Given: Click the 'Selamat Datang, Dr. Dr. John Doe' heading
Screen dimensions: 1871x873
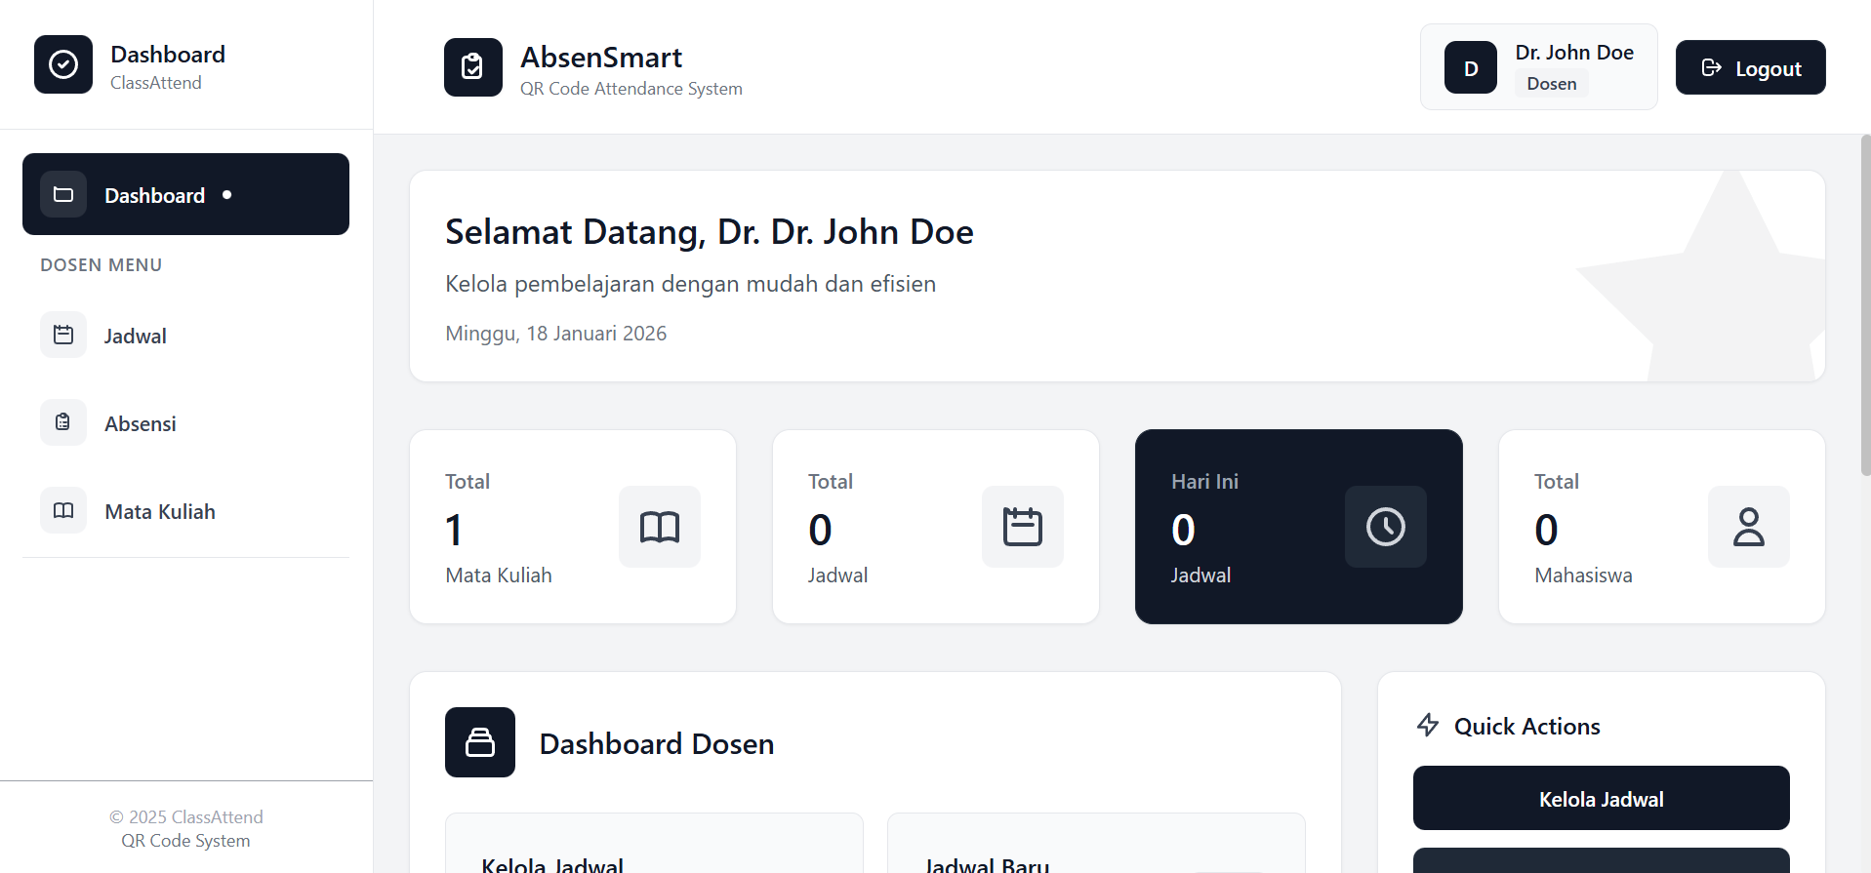Looking at the screenshot, I should coord(710,232).
